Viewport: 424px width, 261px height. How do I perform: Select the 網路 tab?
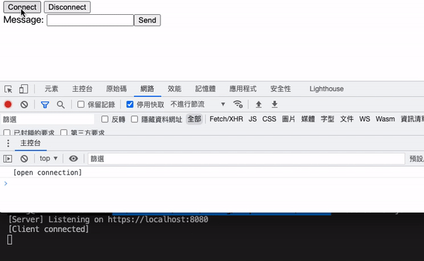click(148, 89)
